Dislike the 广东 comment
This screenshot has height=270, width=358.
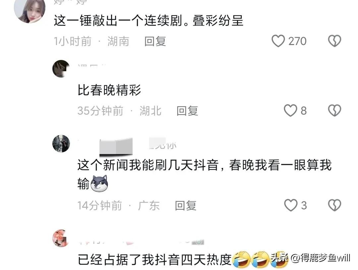(x=334, y=205)
